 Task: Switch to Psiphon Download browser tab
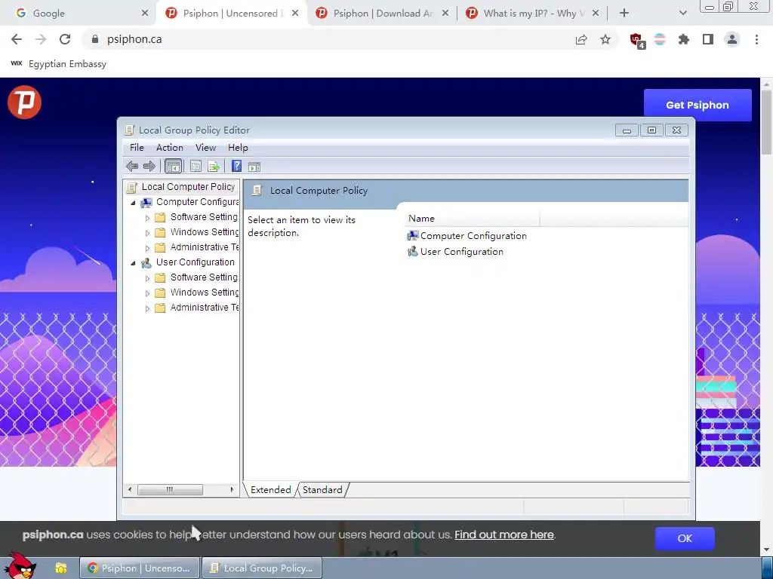tap(383, 14)
